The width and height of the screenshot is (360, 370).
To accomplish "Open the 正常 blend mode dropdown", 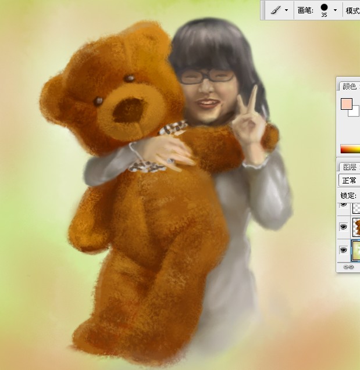I will click(350, 181).
